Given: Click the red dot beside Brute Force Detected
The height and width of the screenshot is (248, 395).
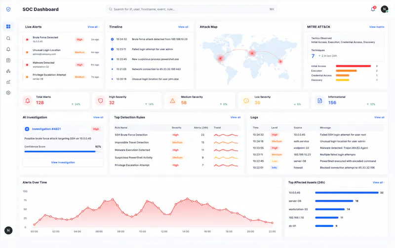Looking at the screenshot, I should pyautogui.click(x=27, y=39).
